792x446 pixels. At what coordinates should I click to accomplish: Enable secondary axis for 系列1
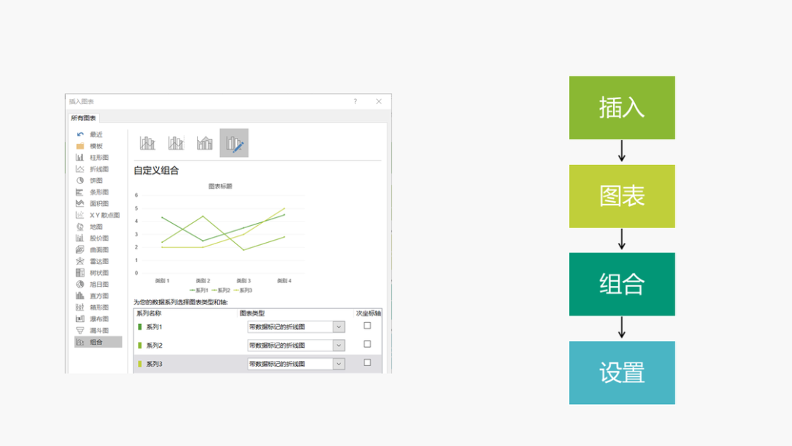[x=367, y=326]
